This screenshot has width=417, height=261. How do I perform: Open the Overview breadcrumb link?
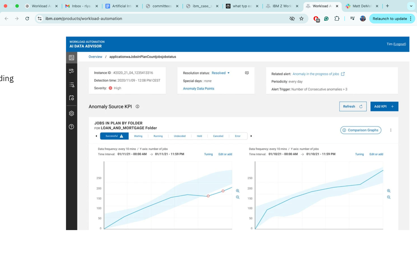(x=95, y=57)
